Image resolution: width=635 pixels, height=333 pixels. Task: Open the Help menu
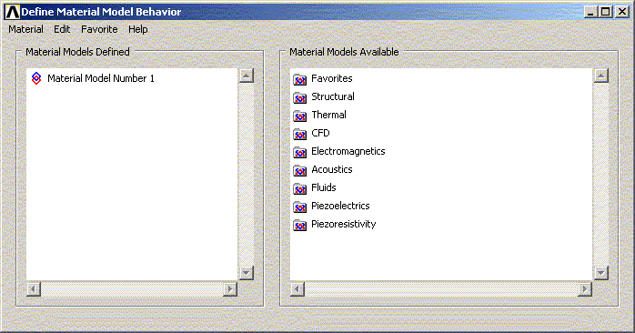(138, 29)
